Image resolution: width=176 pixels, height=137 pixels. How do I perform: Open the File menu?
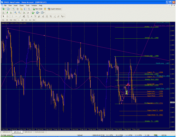[5, 5]
